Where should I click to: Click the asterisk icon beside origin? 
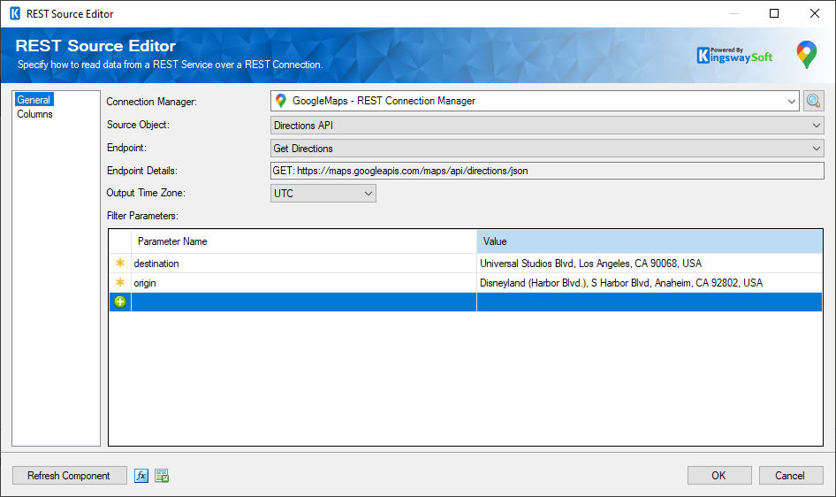tap(120, 283)
